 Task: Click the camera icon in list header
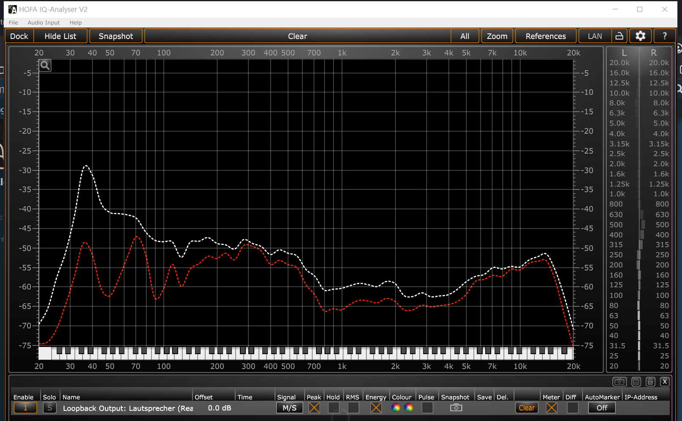click(619, 382)
